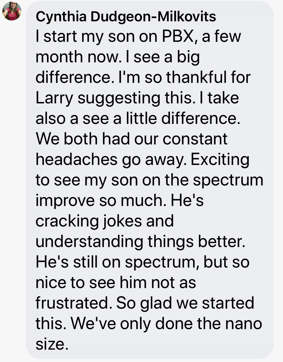
Task: Select the word "little" in the comment
Action: 141,118
